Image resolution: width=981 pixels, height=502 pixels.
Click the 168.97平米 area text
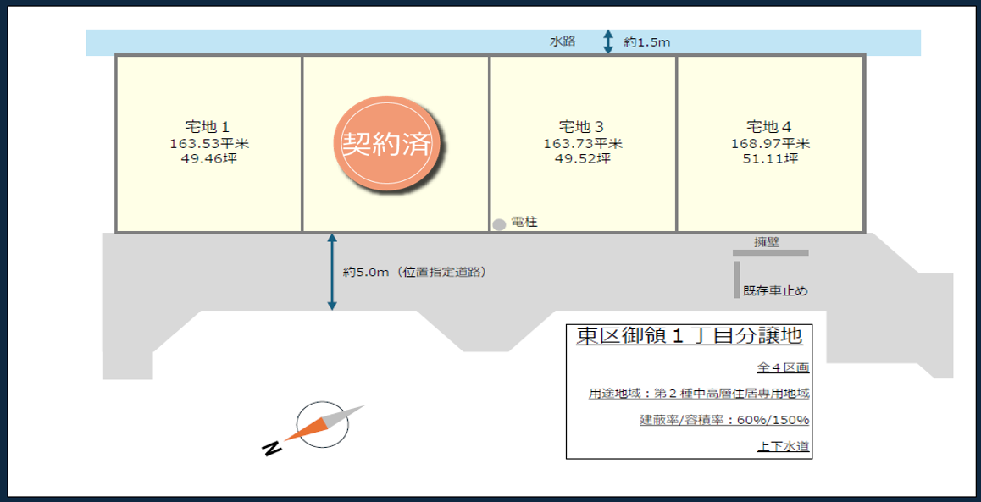[770, 143]
